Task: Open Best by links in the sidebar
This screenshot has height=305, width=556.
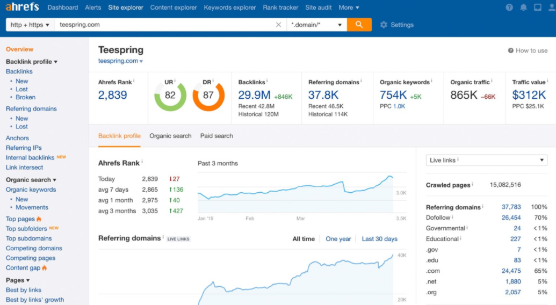Action: tap(24, 290)
